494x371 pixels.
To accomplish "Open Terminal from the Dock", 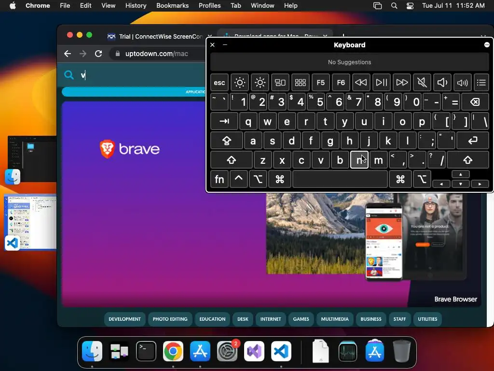I will (146, 351).
